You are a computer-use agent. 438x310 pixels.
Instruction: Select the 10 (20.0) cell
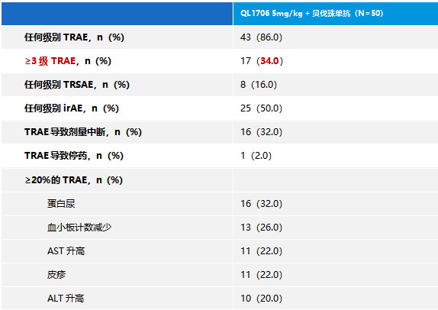pyautogui.click(x=261, y=299)
